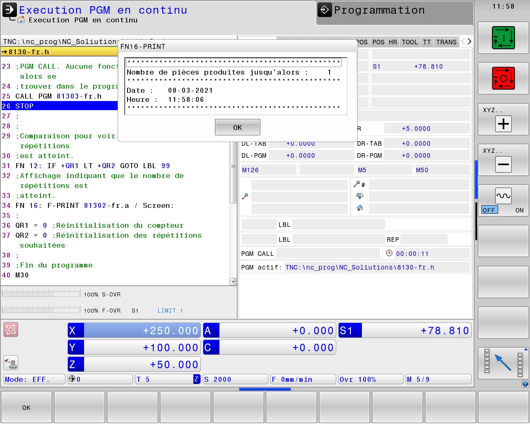Click the home icon in the breadcrumb
This screenshot has width=530, height=424.
21,20
